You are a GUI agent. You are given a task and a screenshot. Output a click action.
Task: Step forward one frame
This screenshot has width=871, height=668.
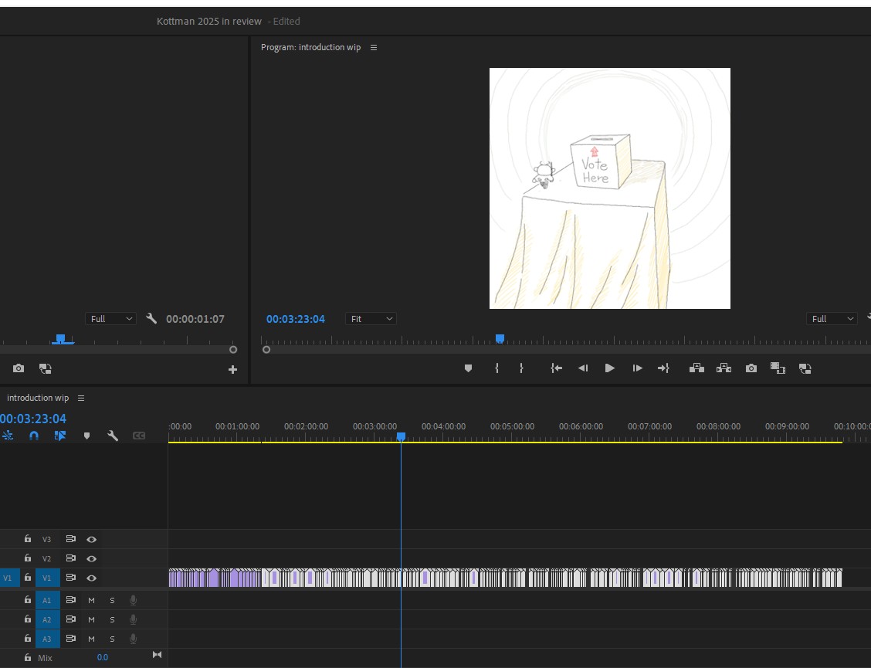(637, 368)
